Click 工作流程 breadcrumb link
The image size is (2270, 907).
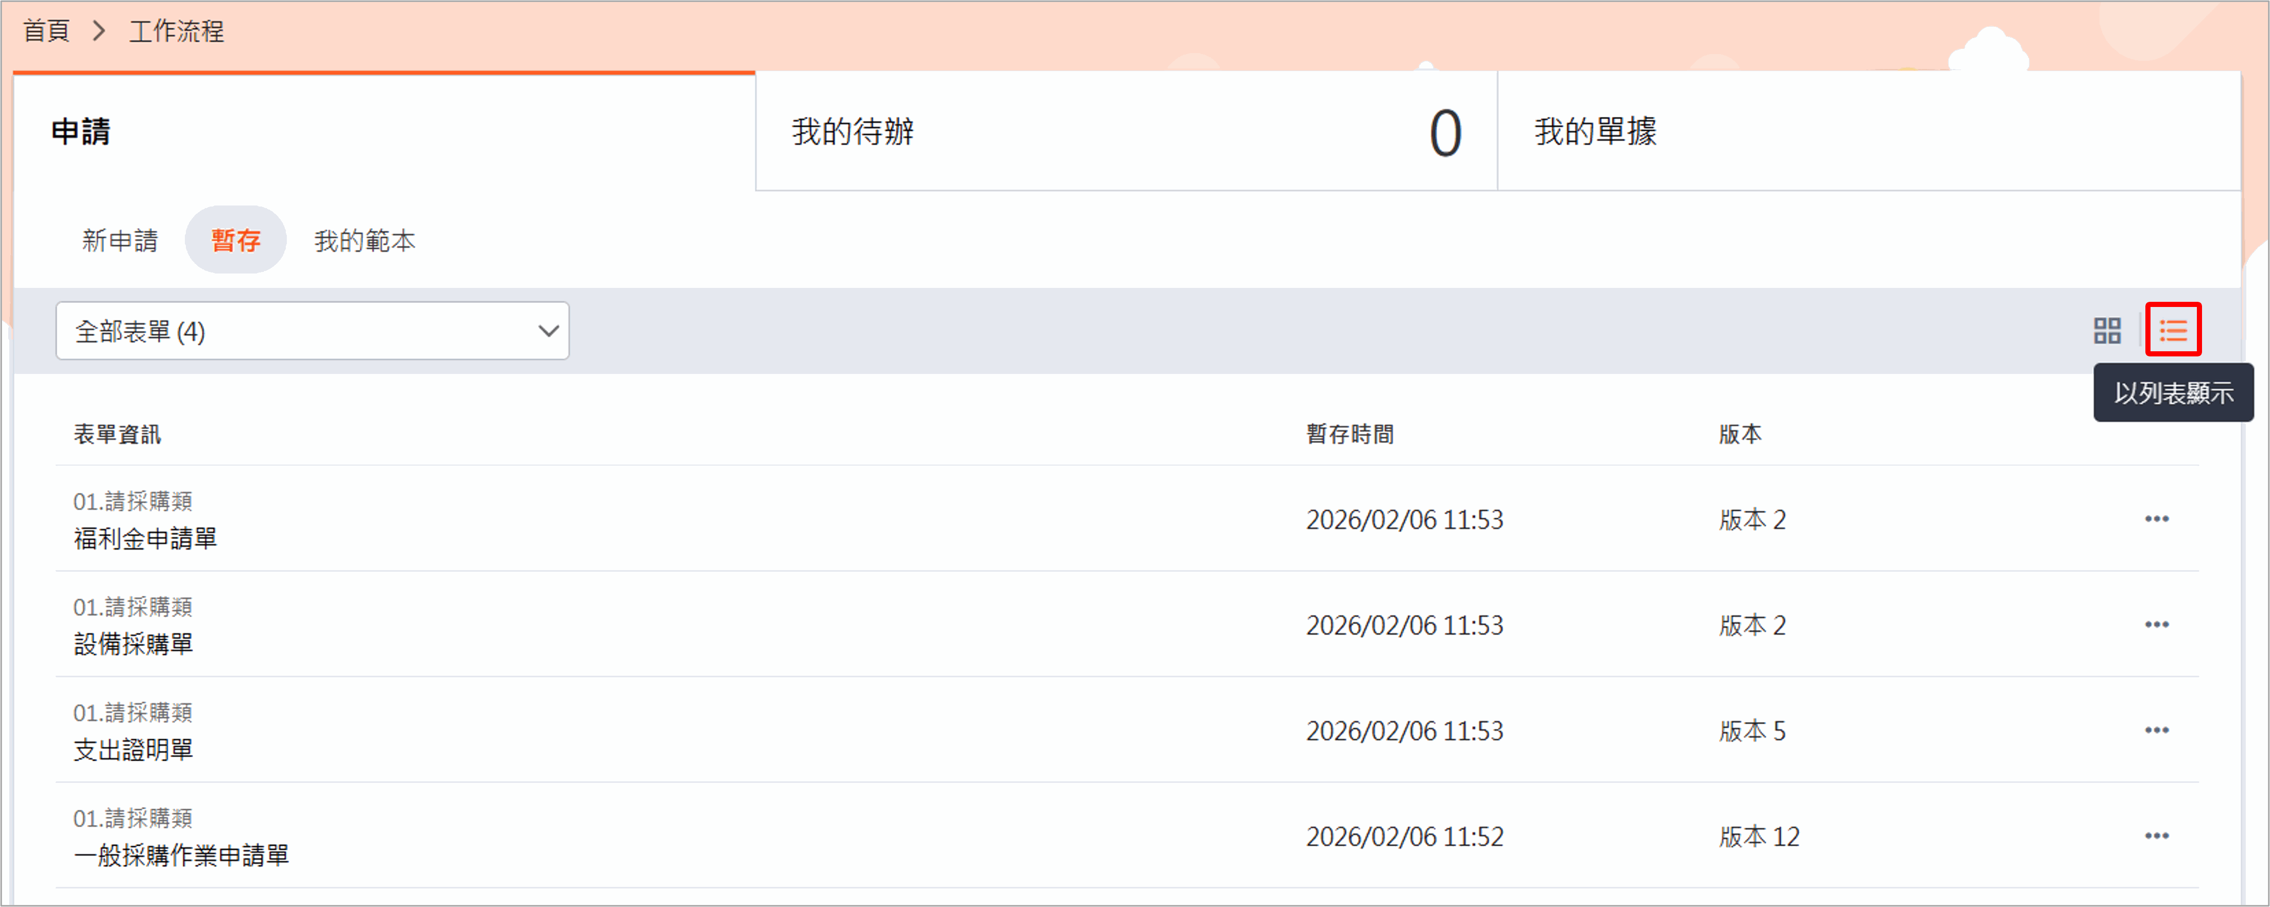pyautogui.click(x=176, y=32)
